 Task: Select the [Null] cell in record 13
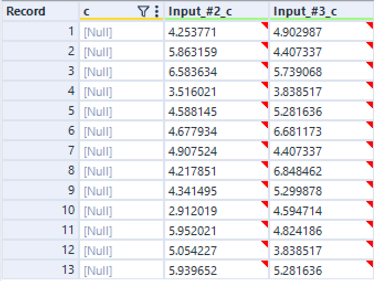tap(122, 269)
